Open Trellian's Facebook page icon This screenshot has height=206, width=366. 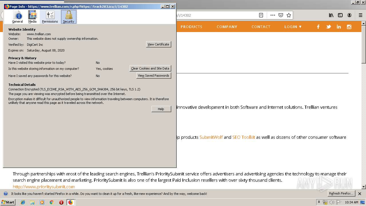click(318, 27)
